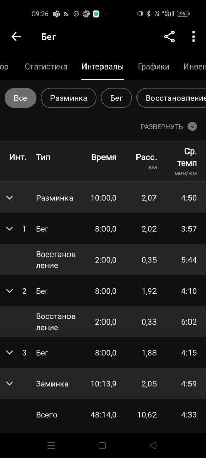Select the Разминка filter chip
The width and height of the screenshot is (206, 458).
pyautogui.click(x=68, y=98)
